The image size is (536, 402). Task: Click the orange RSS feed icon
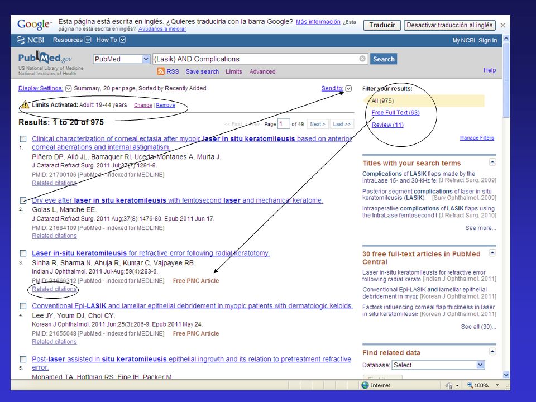click(x=161, y=71)
